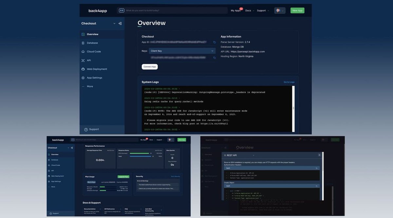Open App Settings gear icon in System Logs window

point(83,78)
